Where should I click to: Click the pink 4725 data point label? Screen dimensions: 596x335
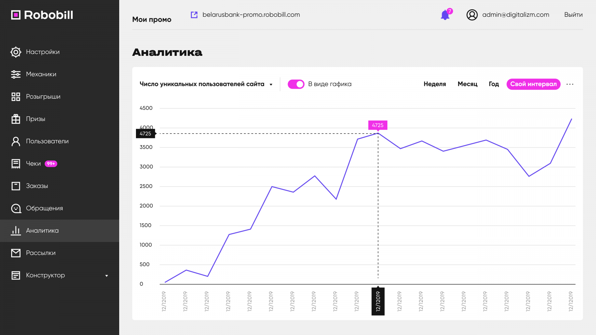pyautogui.click(x=378, y=125)
